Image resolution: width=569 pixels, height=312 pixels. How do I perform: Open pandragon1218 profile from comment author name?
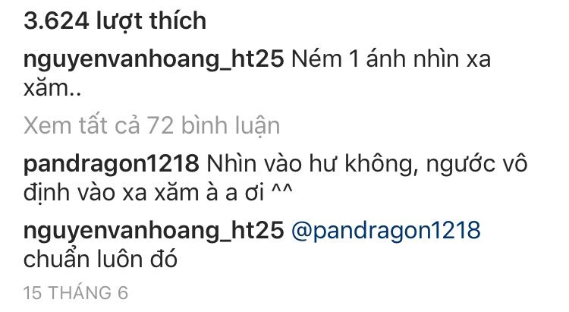pyautogui.click(x=111, y=164)
